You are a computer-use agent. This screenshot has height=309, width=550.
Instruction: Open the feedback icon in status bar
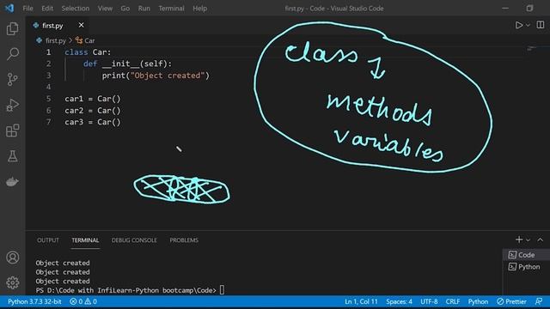click(x=539, y=301)
